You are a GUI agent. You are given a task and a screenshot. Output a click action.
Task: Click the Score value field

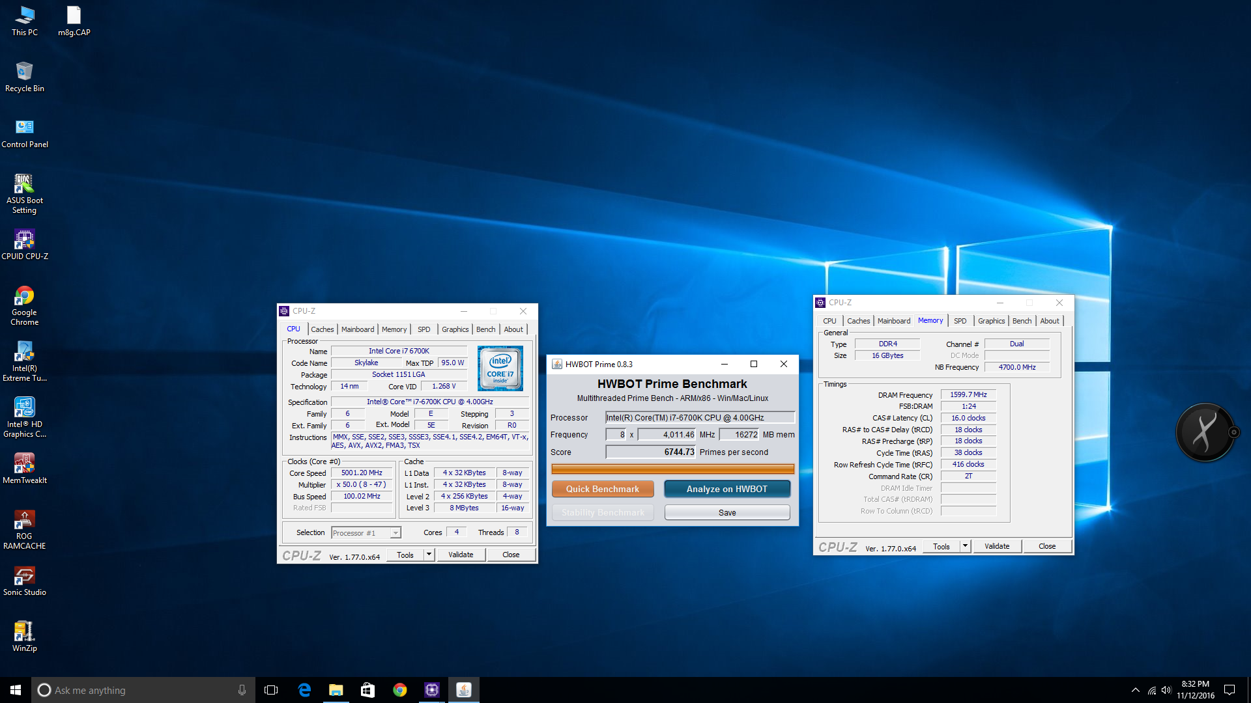651,452
